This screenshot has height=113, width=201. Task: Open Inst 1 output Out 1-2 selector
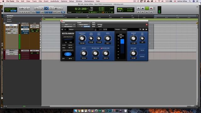35,27
